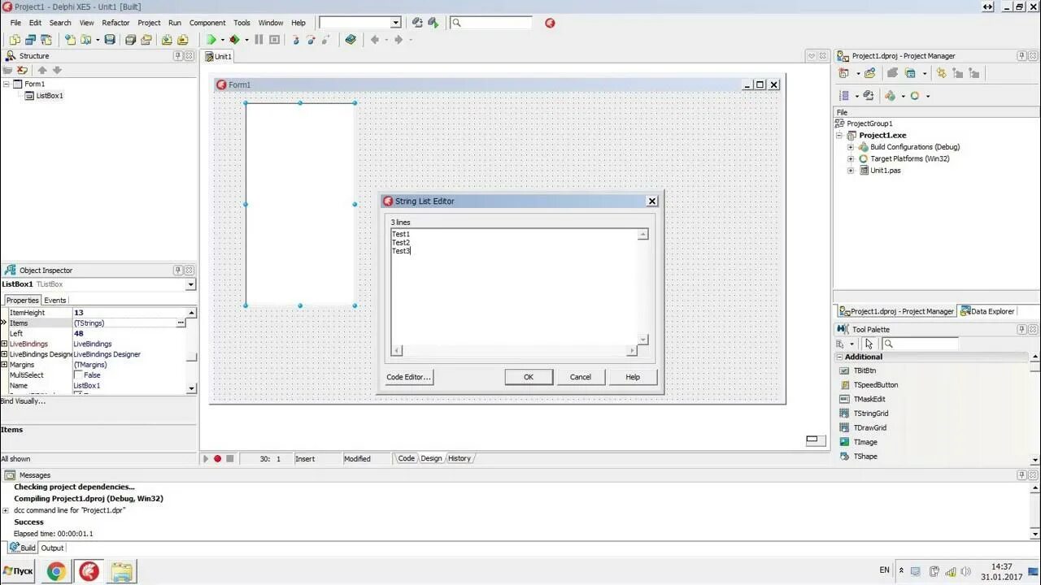This screenshot has width=1041, height=585.
Task: Click the Save All disk icon in the toolbar
Action: point(130,39)
